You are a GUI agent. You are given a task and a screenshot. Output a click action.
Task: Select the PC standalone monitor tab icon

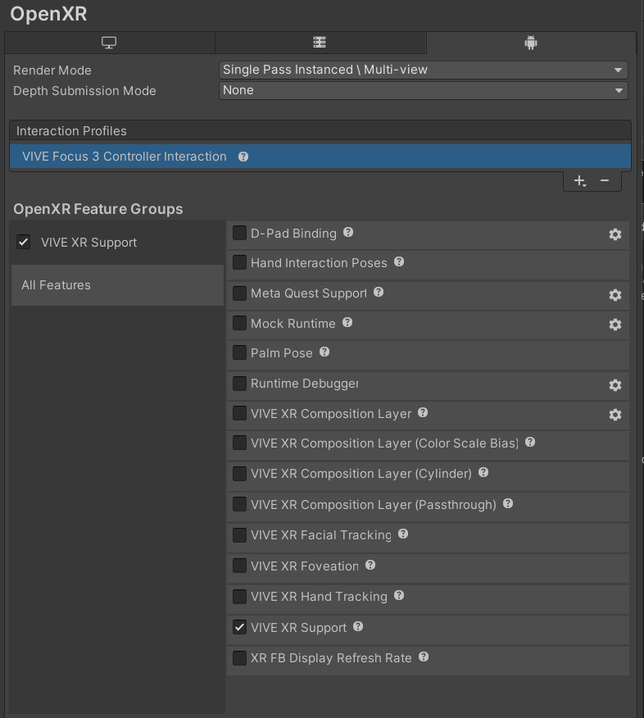coord(110,42)
